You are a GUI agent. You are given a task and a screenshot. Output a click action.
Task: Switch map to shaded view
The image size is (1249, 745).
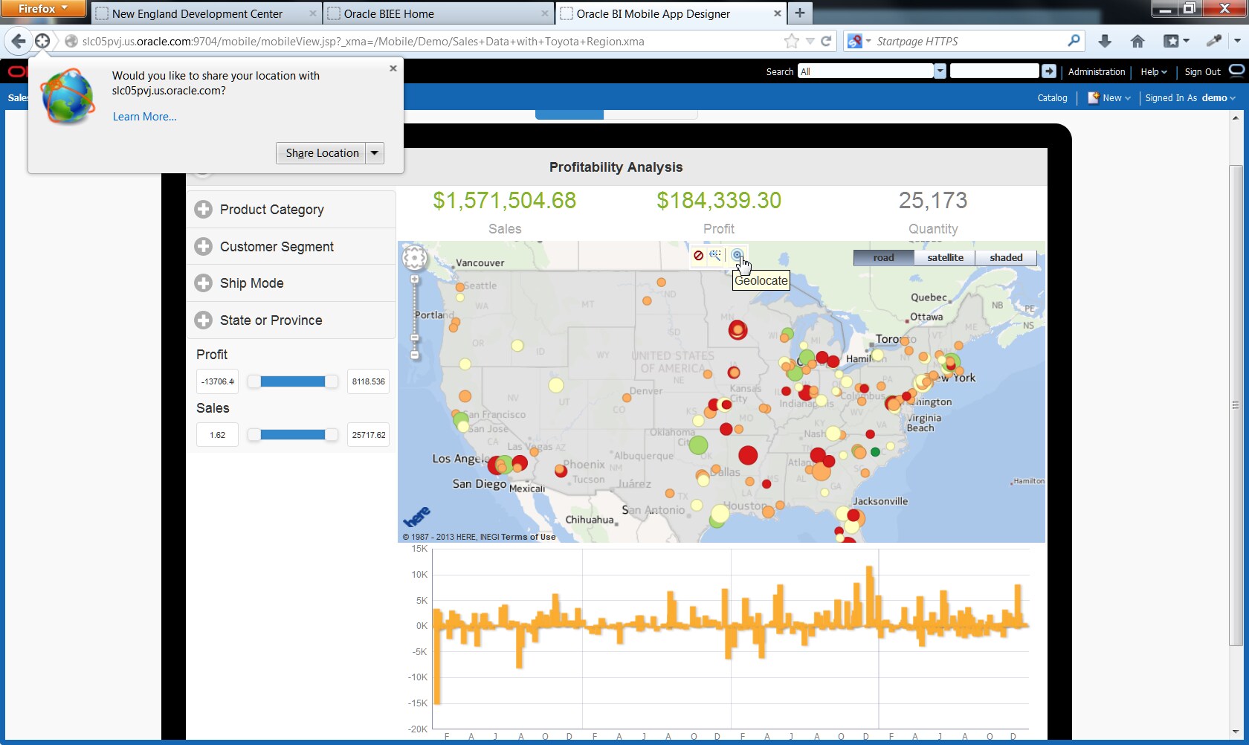(x=1006, y=257)
